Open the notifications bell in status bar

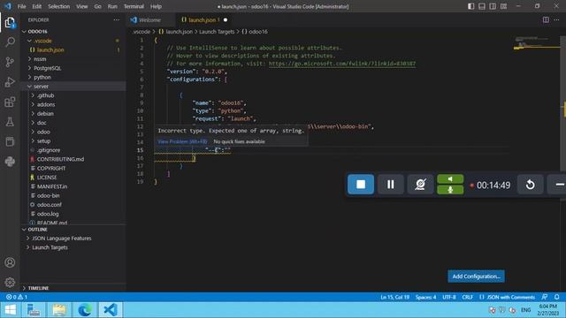click(556, 297)
